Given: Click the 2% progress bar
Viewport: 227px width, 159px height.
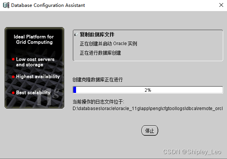Looking at the screenshot, I should (x=148, y=90).
